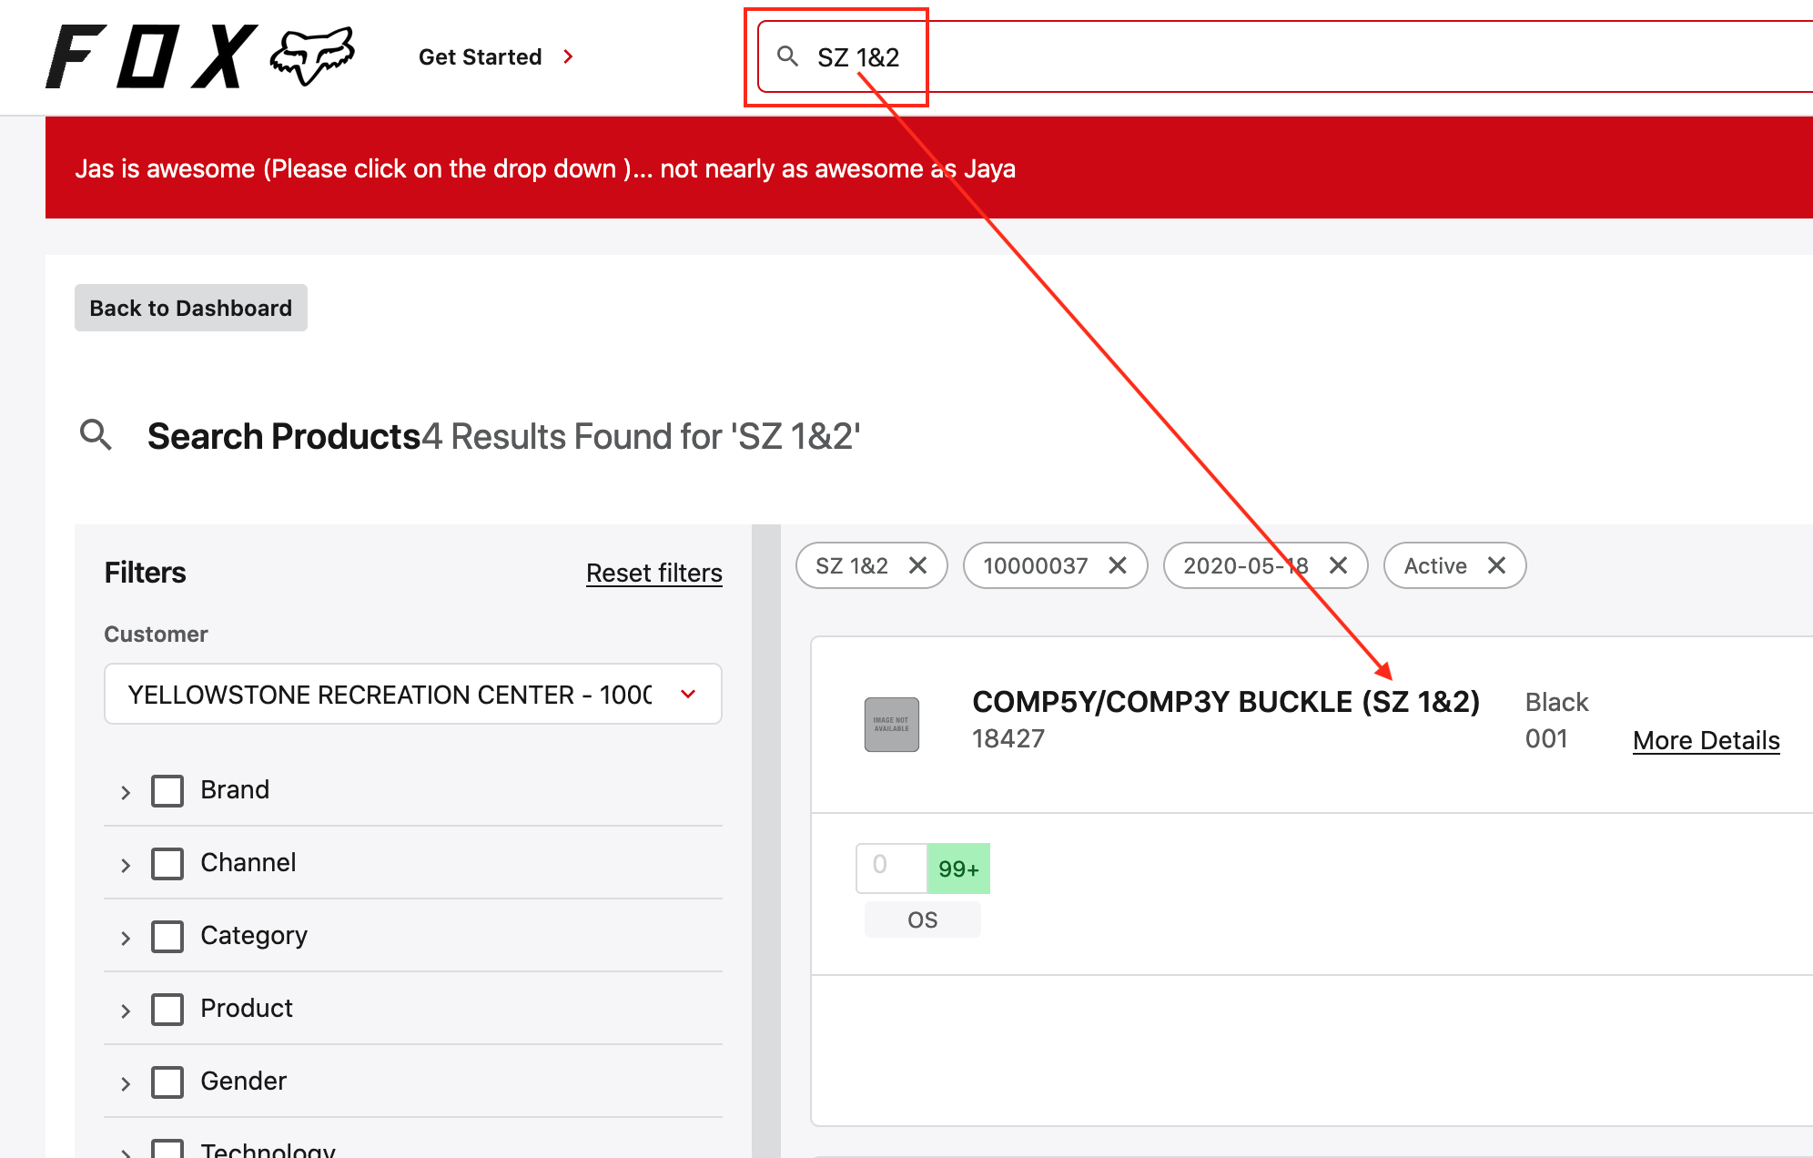Click the Search Products magnifier icon
The width and height of the screenshot is (1813, 1158).
96,435
